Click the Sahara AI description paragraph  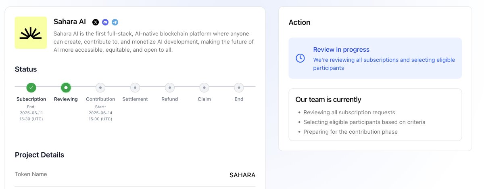tap(154, 42)
